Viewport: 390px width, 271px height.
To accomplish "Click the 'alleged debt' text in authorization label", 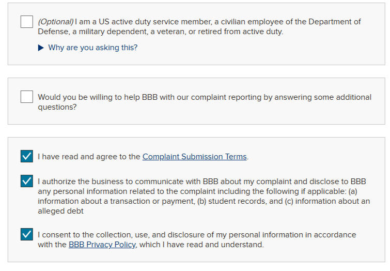I will [x=60, y=211].
